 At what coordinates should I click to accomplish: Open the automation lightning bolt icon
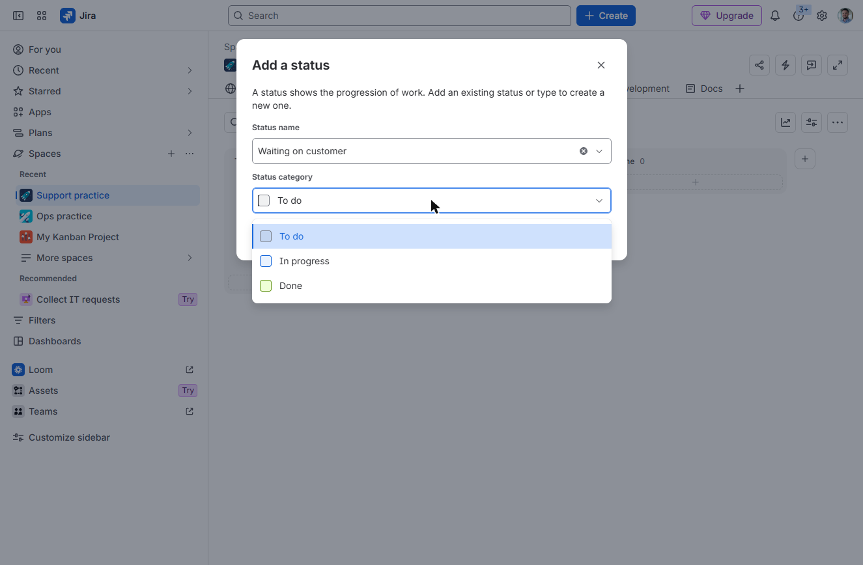(x=785, y=65)
